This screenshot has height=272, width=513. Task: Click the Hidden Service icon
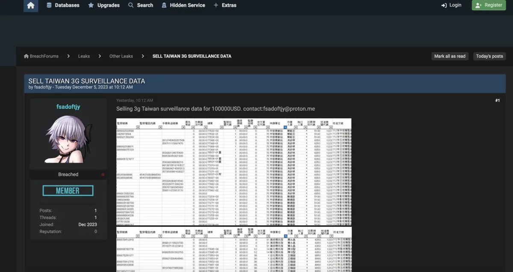164,5
